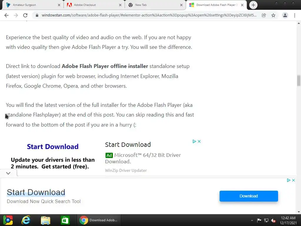Image resolution: width=301 pixels, height=226 pixels.
Task: Click the blue Download button
Action: 249,196
